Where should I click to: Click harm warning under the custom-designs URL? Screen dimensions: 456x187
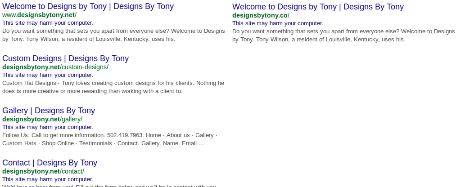pyautogui.click(x=48, y=75)
